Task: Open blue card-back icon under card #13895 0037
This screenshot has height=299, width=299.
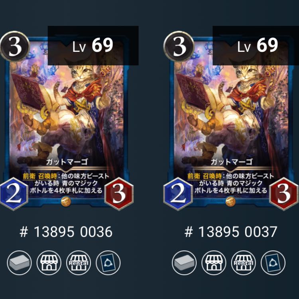Action: [273, 263]
